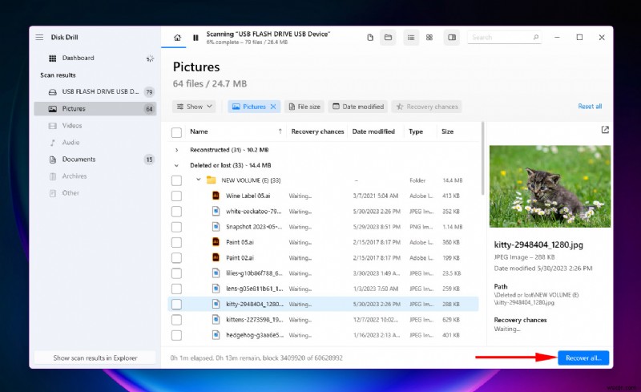Open the Recovery chances filter
Image resolution: width=641 pixels, height=392 pixels.
tap(426, 107)
